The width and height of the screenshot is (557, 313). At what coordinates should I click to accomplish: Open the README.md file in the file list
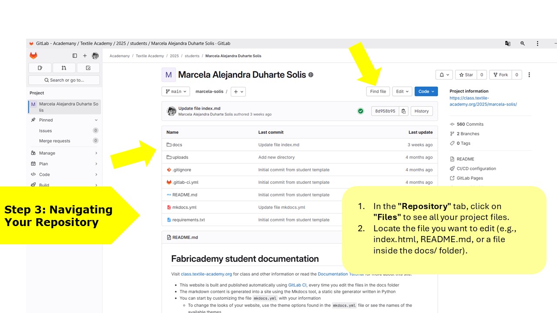point(185,195)
